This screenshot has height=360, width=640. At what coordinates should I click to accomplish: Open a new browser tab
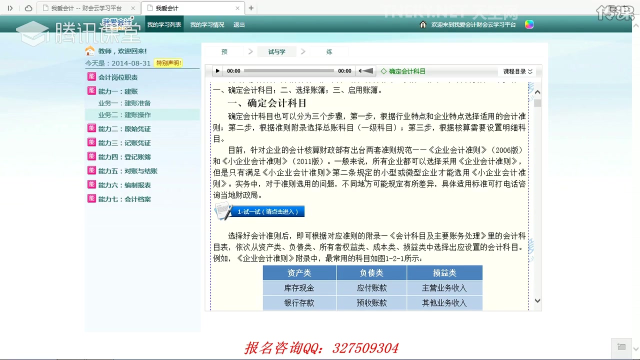click(251, 8)
